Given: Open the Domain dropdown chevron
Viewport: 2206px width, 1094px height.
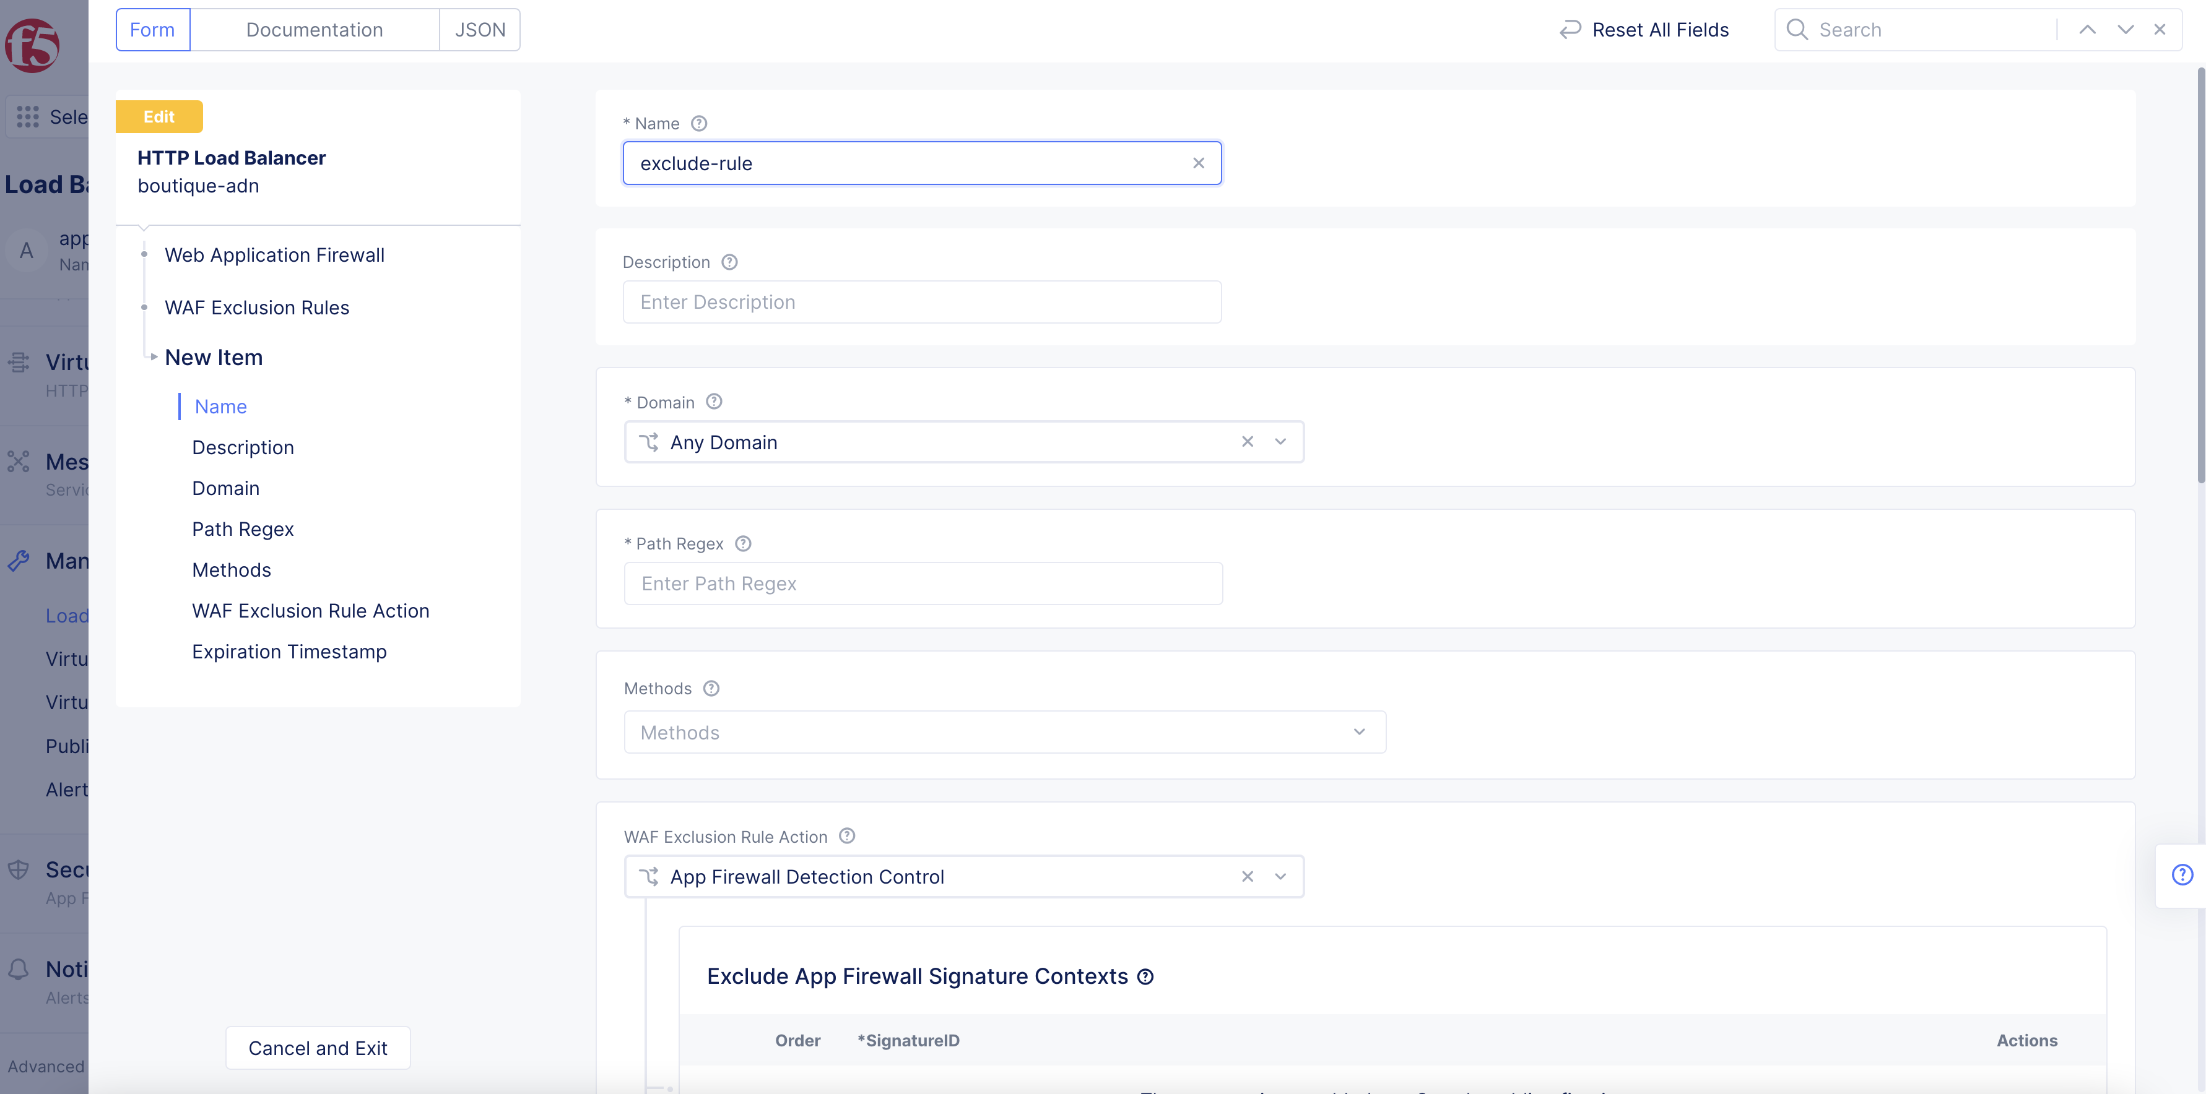Looking at the screenshot, I should (1280, 442).
